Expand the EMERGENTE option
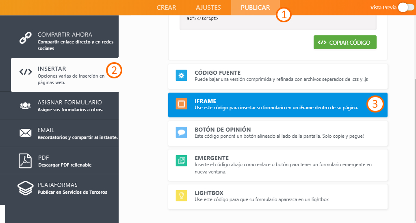 pyautogui.click(x=278, y=165)
